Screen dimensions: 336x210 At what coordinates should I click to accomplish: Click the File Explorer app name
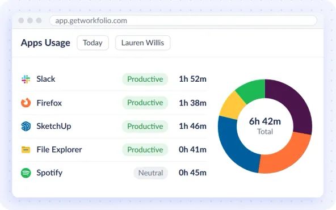click(60, 150)
